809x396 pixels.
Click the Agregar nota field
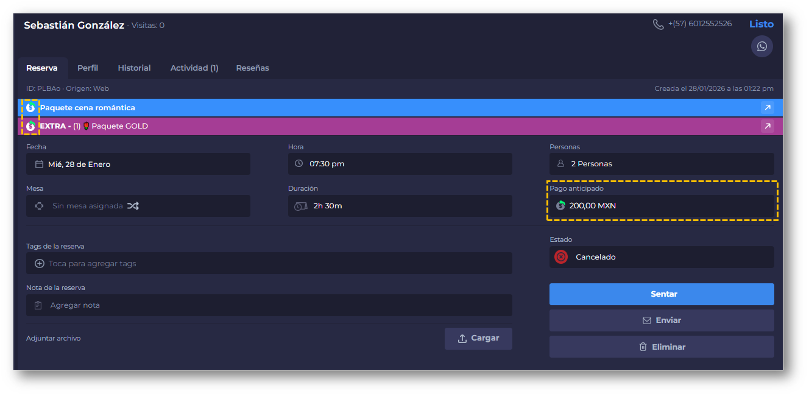269,305
